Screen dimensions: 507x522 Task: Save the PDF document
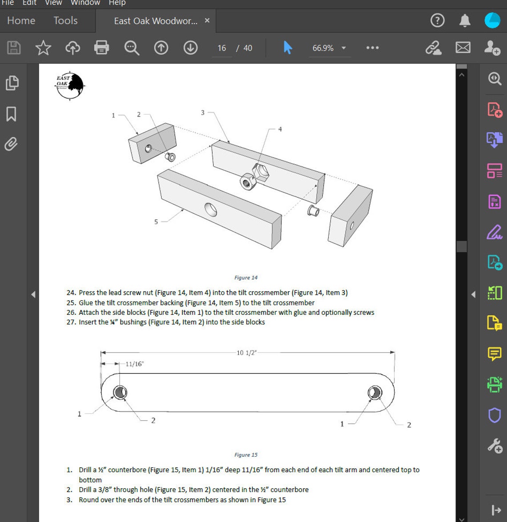pyautogui.click(x=13, y=48)
